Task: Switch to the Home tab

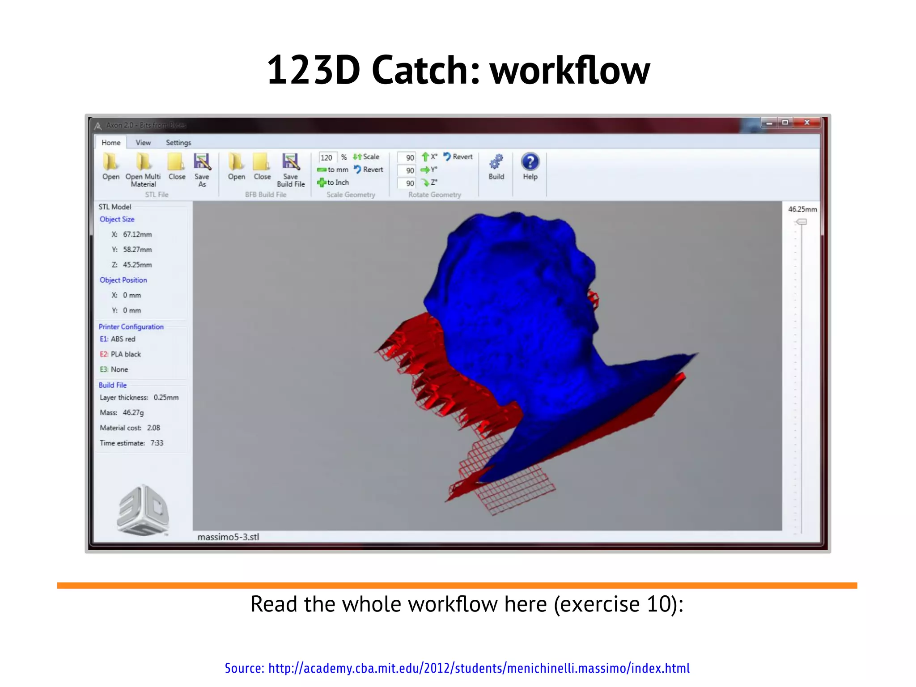Action: 111,143
